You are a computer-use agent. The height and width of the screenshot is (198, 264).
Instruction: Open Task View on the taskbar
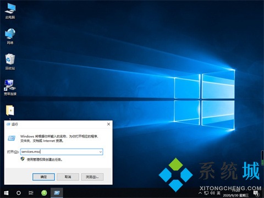point(31,193)
